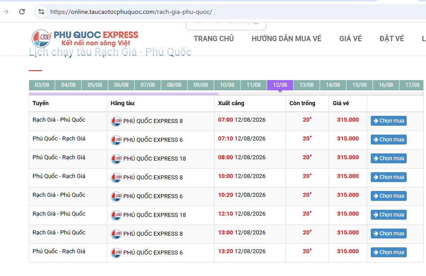426x276 pixels.
Task: Open HƯỚNG DẪN MUA VÉ menu item
Action: 286,39
